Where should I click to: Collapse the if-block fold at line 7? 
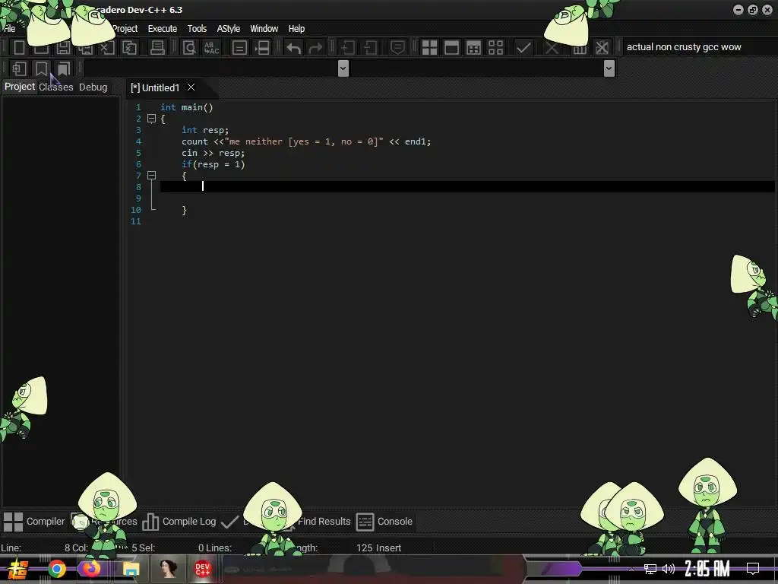152,176
